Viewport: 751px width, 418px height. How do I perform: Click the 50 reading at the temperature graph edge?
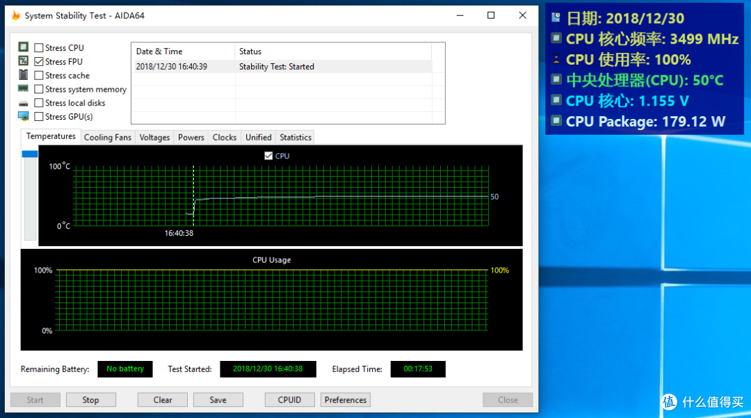tap(494, 197)
